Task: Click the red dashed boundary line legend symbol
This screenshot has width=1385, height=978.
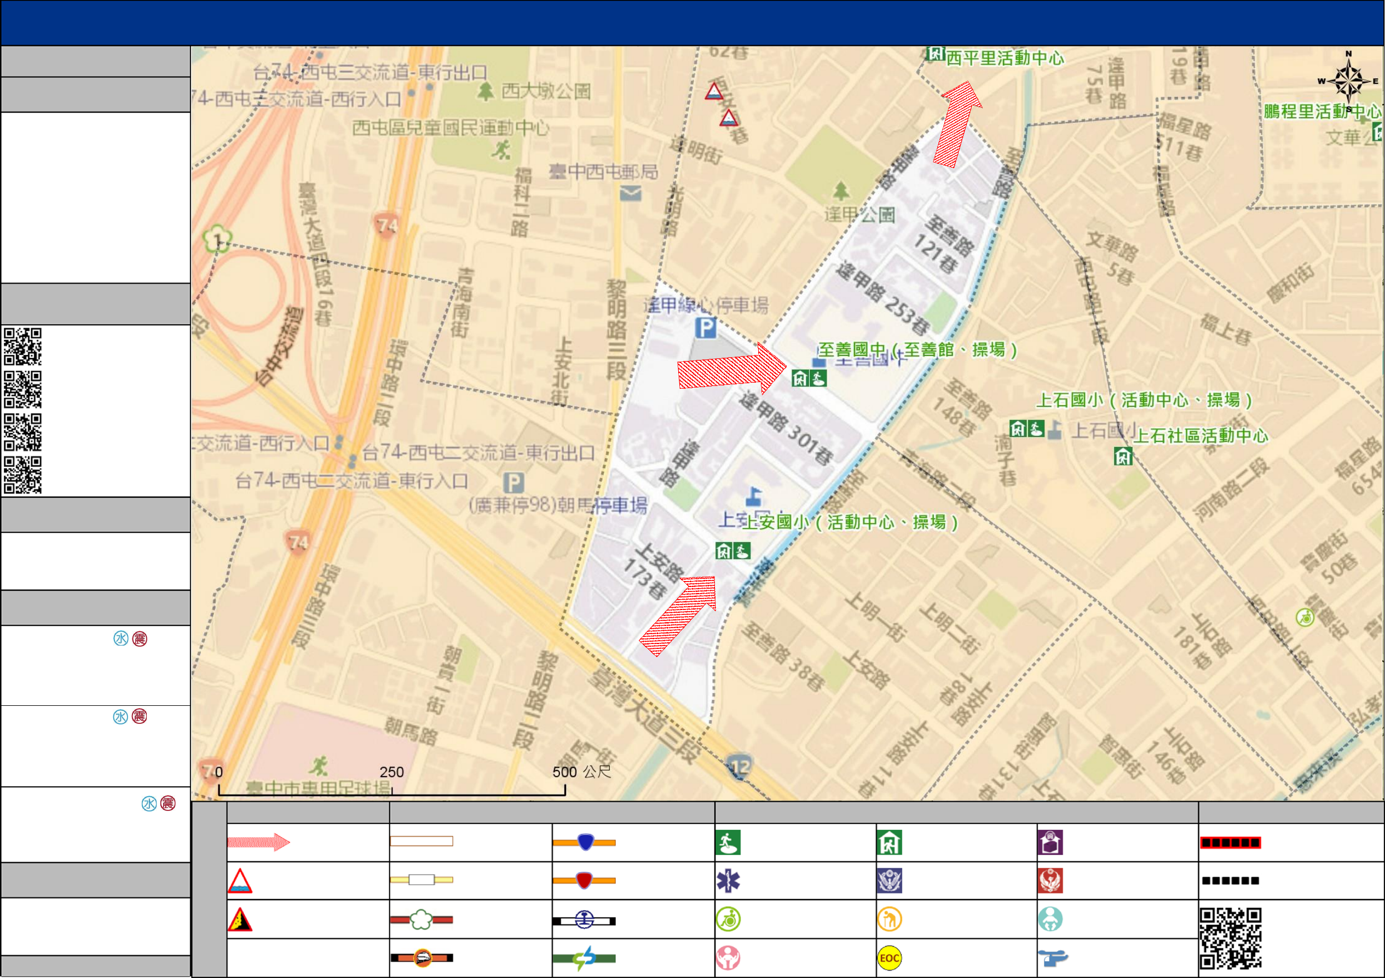Action: click(1230, 843)
